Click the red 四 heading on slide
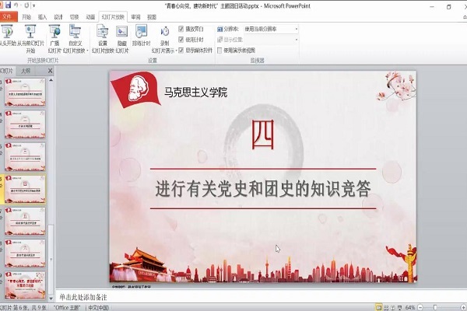The image size is (467, 311). (x=263, y=135)
